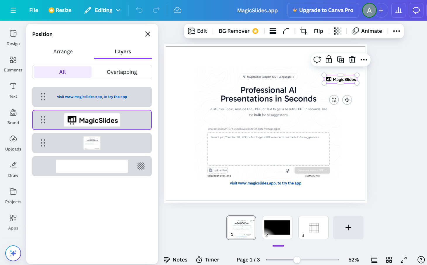
Task: Delete the selected element with trash icon
Action: (352, 60)
